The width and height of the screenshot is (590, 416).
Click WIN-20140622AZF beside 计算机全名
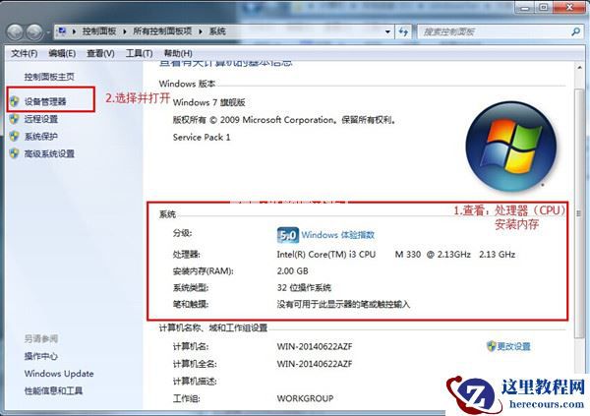[x=315, y=364]
